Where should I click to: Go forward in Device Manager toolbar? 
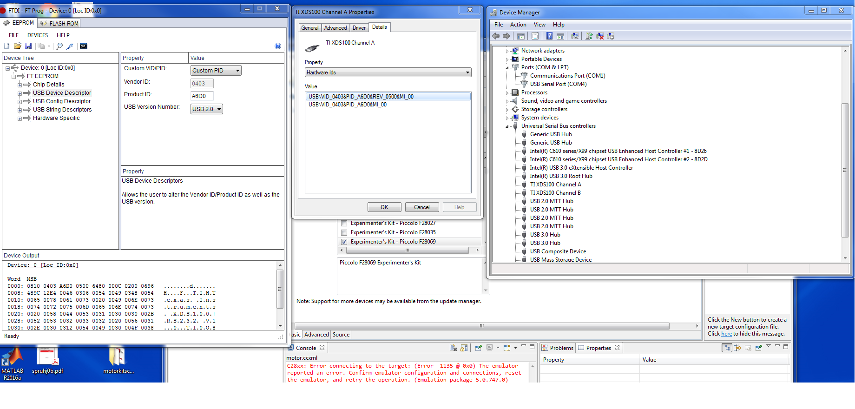(506, 36)
